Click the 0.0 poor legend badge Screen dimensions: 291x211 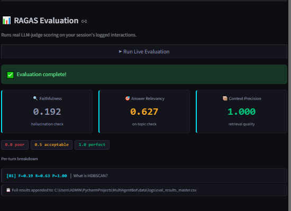[15, 145]
